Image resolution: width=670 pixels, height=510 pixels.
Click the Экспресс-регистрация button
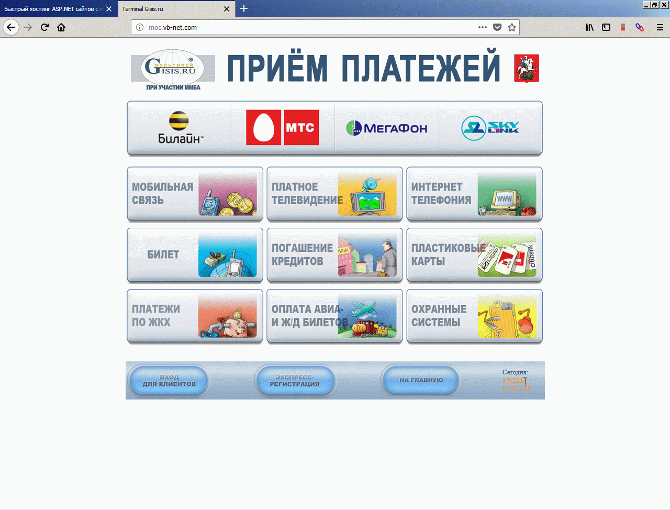[295, 380]
